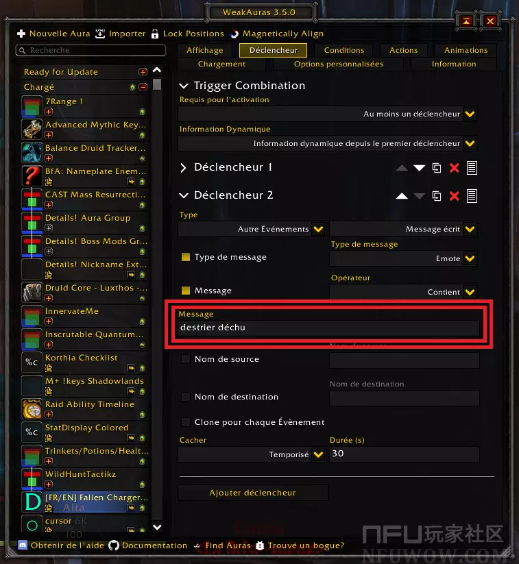Click in the Recherche search field
Screen dimensions: 519x564
tap(90, 50)
